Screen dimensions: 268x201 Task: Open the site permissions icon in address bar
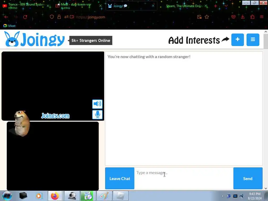(66, 17)
